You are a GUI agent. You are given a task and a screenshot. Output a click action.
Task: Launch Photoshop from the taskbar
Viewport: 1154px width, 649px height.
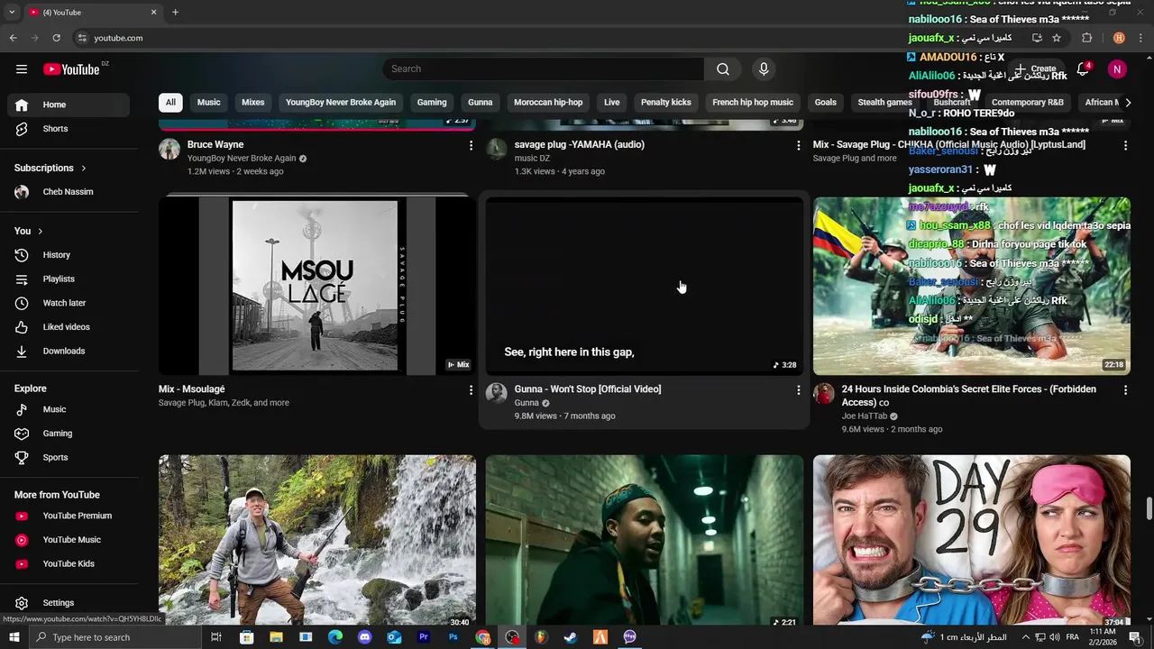(453, 637)
